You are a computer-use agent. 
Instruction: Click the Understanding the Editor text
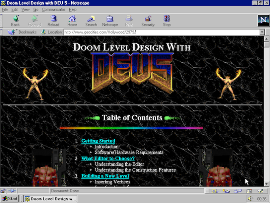coord(119,164)
